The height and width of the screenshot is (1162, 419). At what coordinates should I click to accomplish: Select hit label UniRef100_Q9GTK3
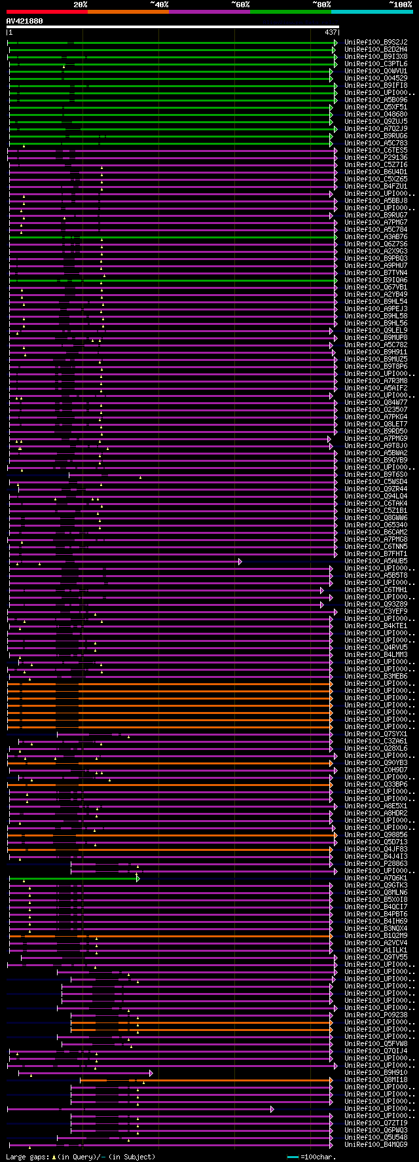point(376,885)
